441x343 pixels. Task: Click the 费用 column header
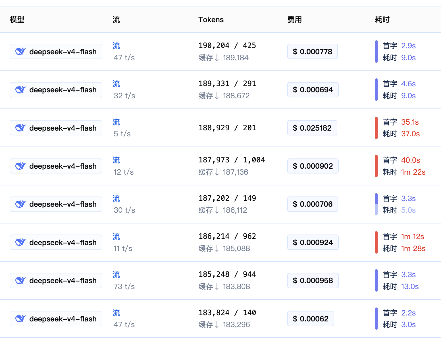tap(295, 20)
